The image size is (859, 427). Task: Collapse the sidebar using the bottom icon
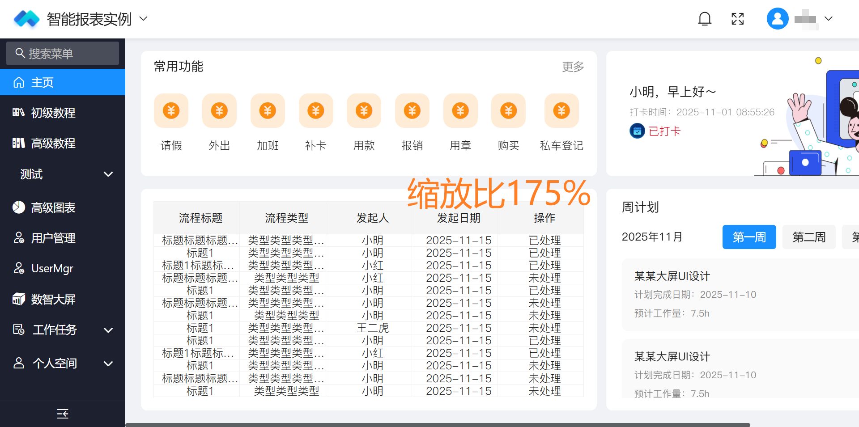tap(63, 414)
